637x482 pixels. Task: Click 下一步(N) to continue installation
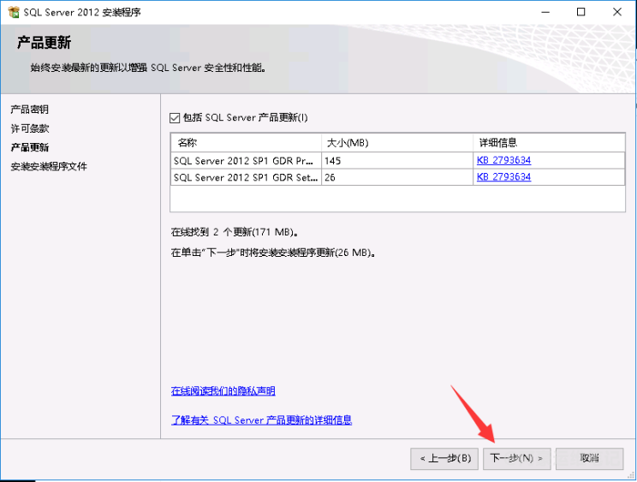(x=516, y=458)
